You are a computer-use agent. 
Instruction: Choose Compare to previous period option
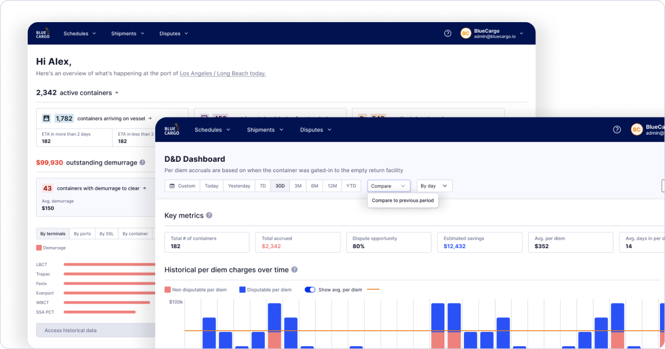click(403, 201)
